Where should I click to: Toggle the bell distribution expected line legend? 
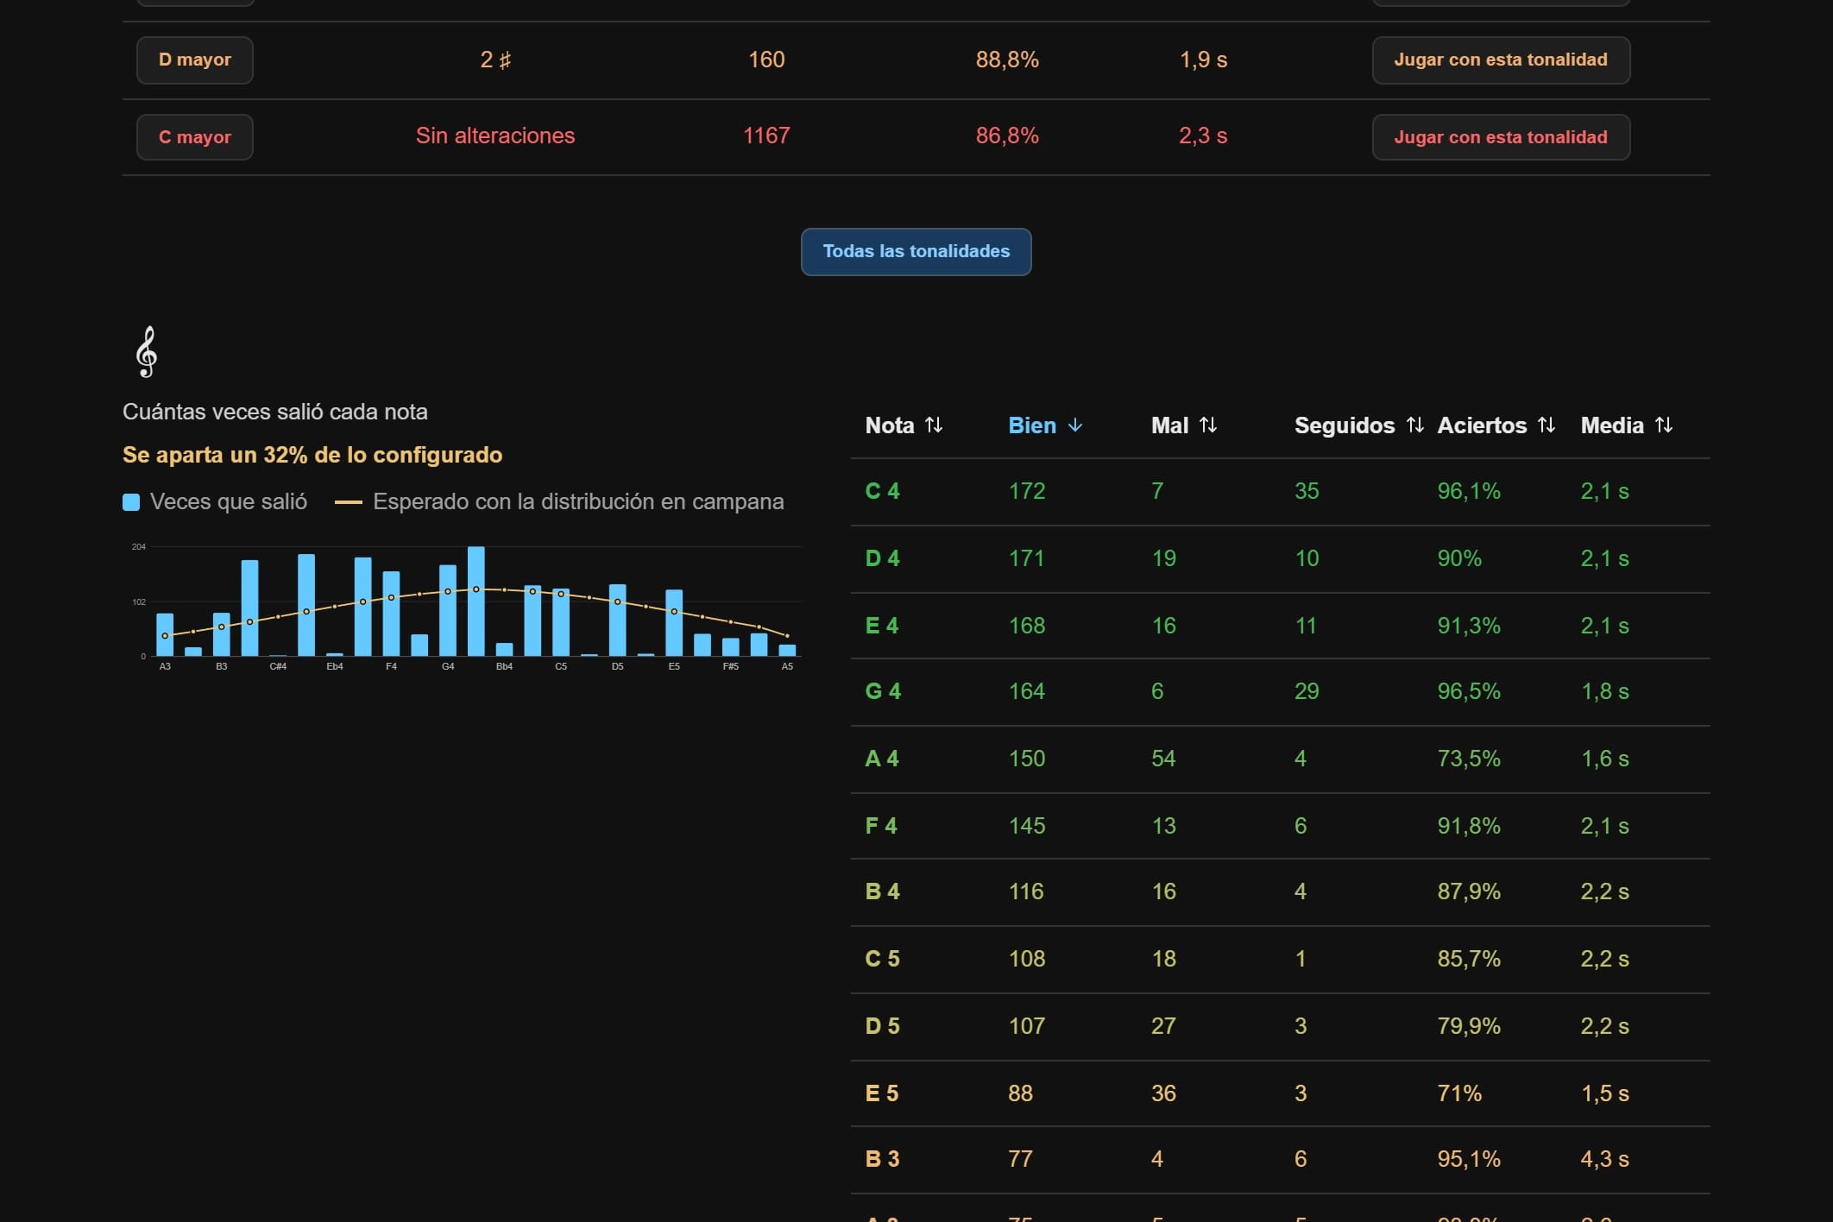click(x=559, y=502)
